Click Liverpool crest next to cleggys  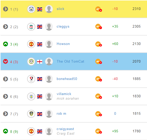pos(31,27)
